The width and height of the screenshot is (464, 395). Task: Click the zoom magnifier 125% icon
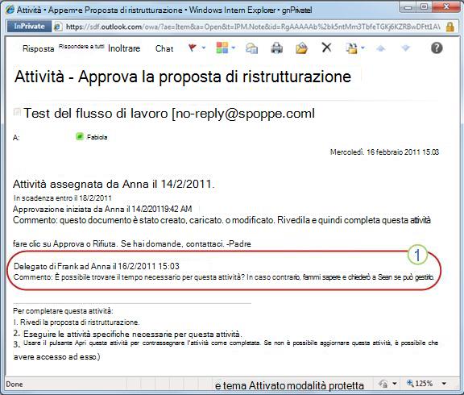click(x=410, y=383)
